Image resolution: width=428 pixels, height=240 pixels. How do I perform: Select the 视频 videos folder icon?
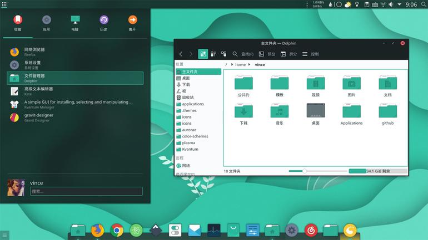(x=316, y=83)
